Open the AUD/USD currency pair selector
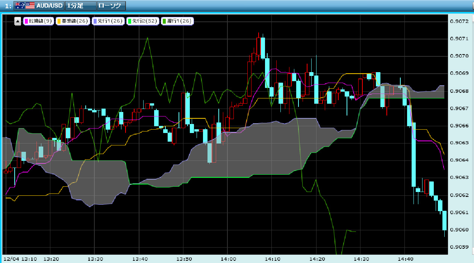 pos(39,6)
